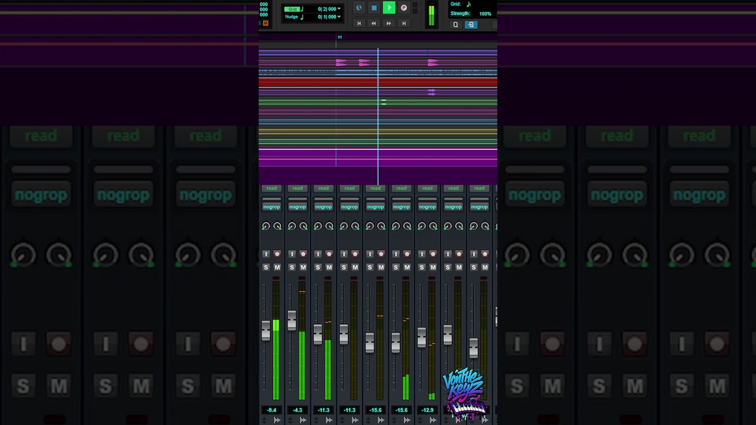Click the left pan knob on the -4.3 channel
756x425 pixels.
click(292, 226)
